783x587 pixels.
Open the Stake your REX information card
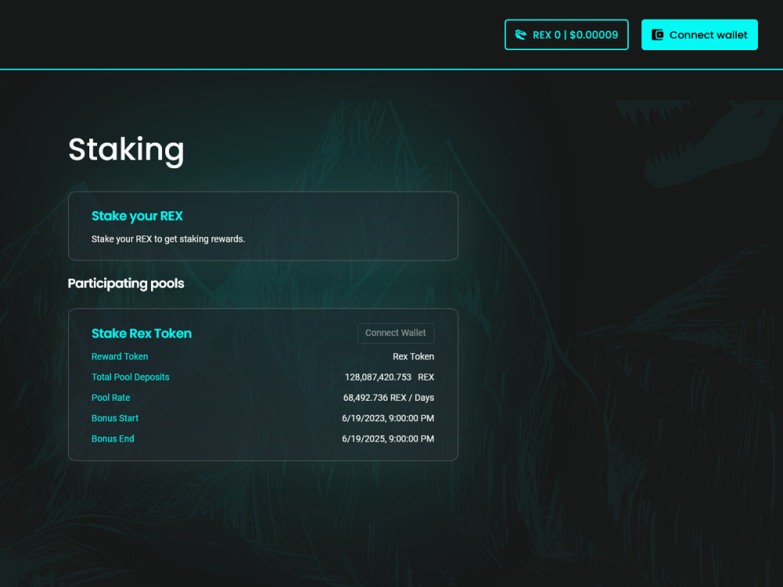(262, 225)
